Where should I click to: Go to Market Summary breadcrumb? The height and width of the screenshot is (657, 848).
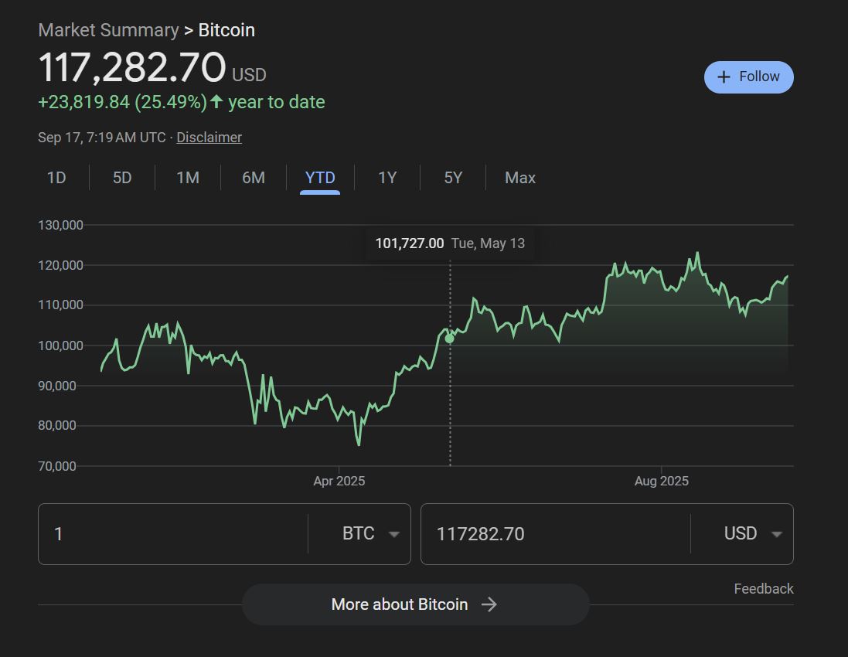[109, 30]
